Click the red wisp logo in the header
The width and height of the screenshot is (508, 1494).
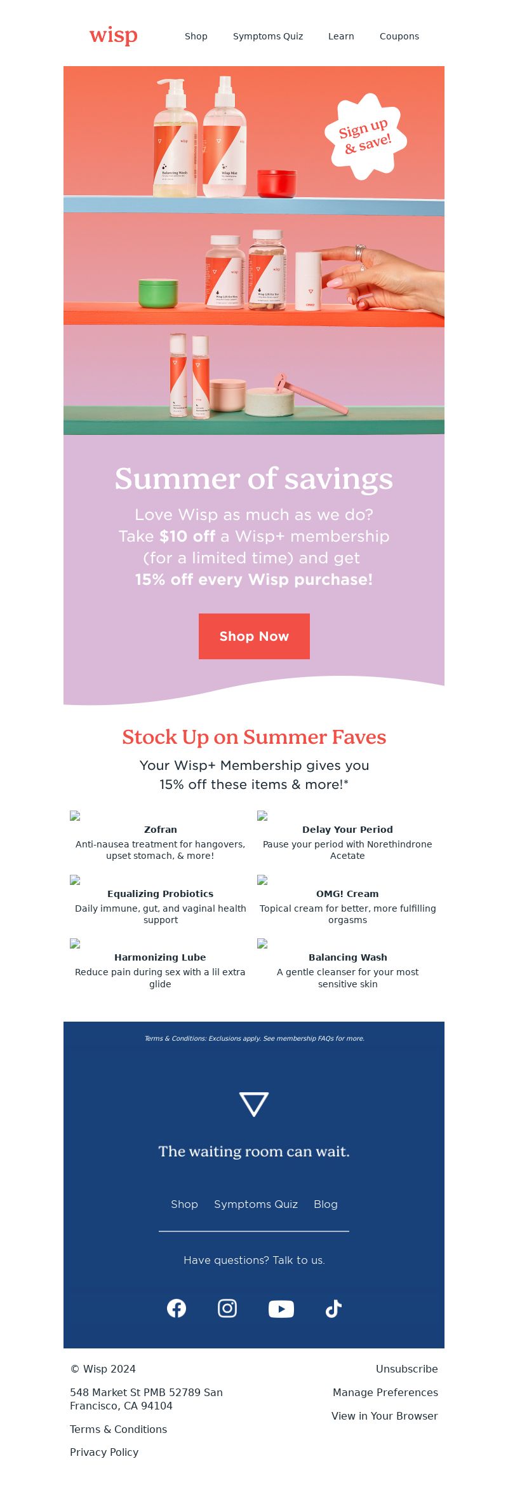coord(114,36)
